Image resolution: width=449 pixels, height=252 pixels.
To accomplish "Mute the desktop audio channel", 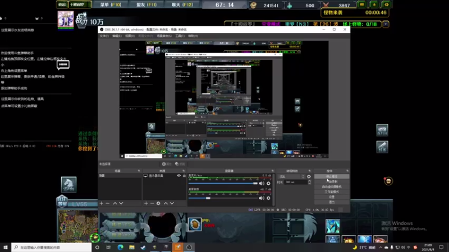I will [x=262, y=198].
